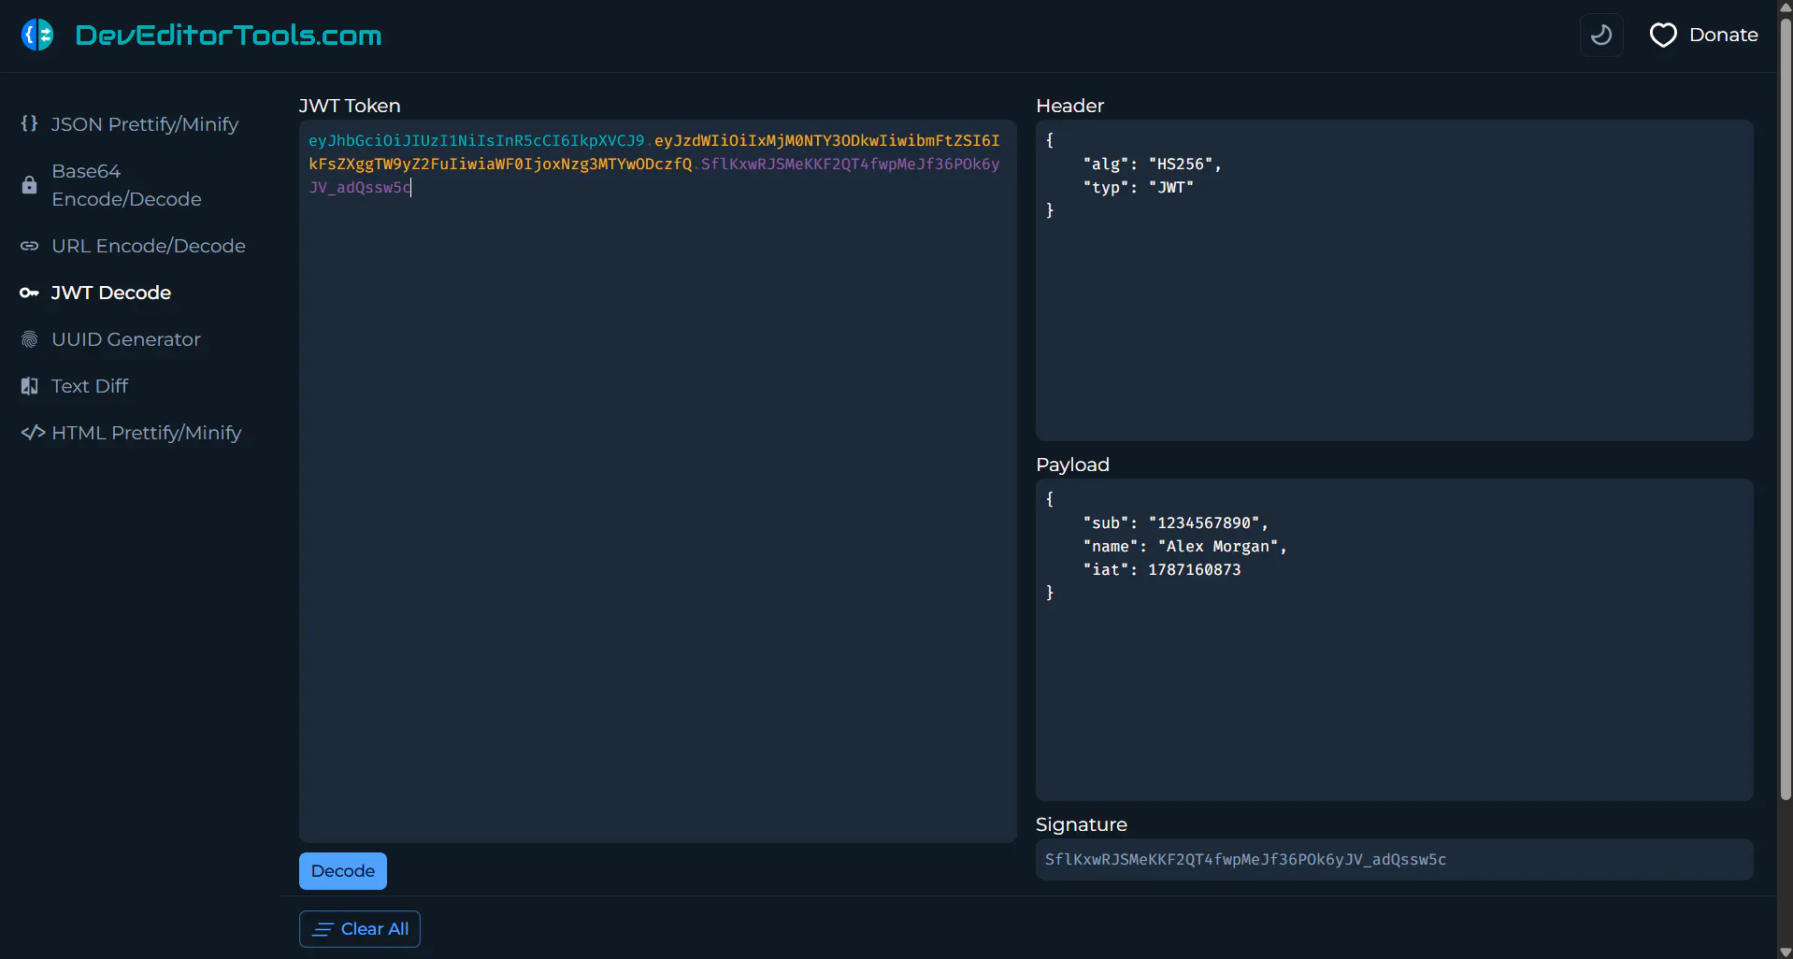This screenshot has height=959, width=1793.
Task: Open URL Encode/Decode tool
Action: click(149, 246)
